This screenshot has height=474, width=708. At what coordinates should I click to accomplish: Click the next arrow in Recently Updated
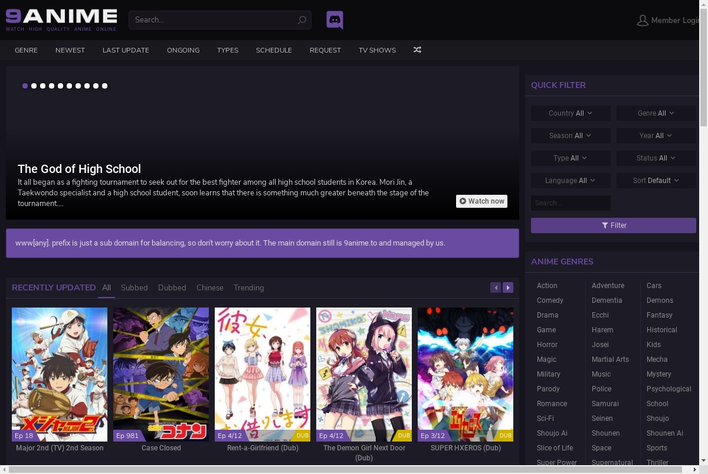point(508,287)
